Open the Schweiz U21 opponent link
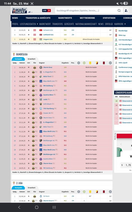The height and width of the screenshot is (212, 132). coord(48,30)
